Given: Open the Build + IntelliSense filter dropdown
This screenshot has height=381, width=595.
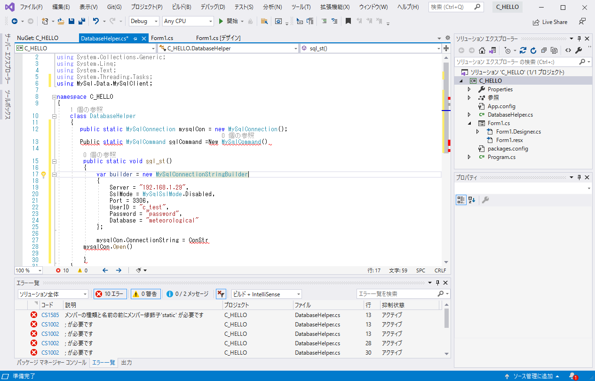Looking at the screenshot, I should tap(266, 294).
